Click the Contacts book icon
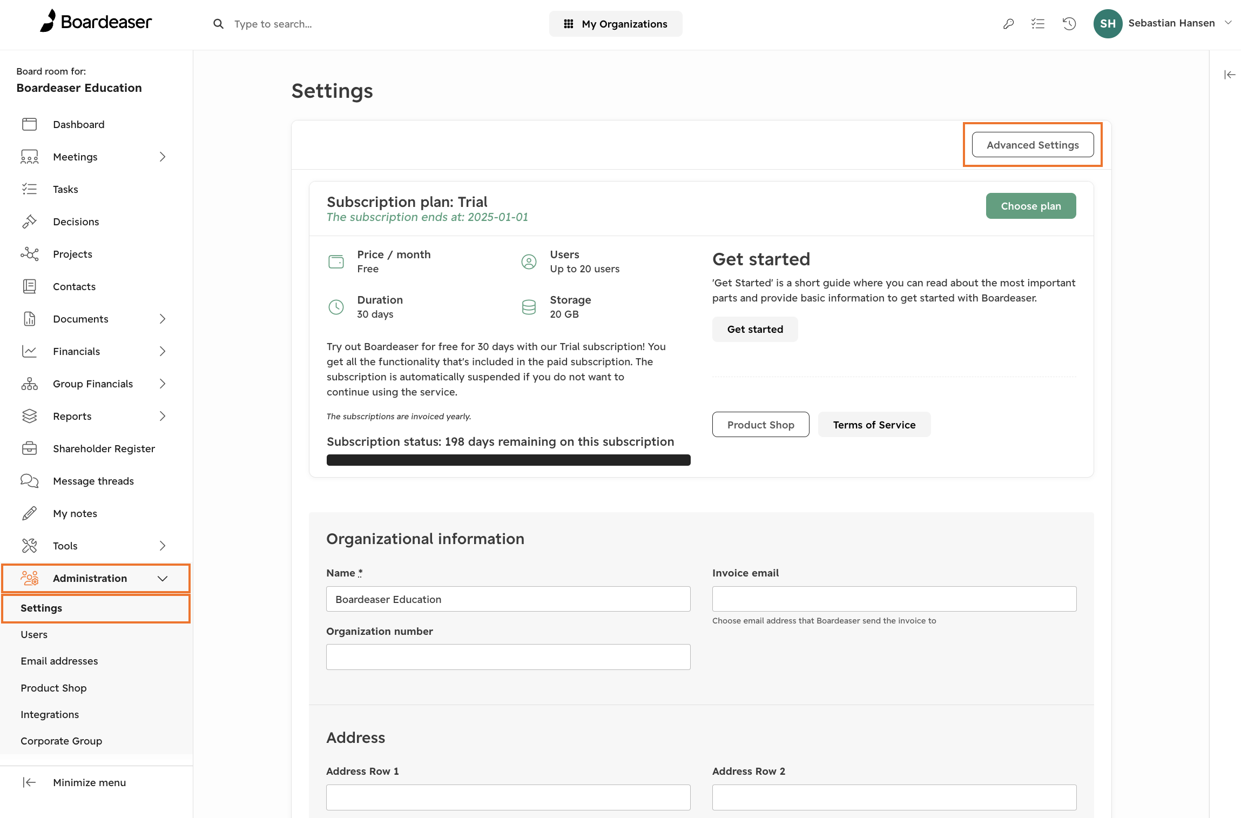Viewport: 1241px width, 818px height. pos(29,286)
